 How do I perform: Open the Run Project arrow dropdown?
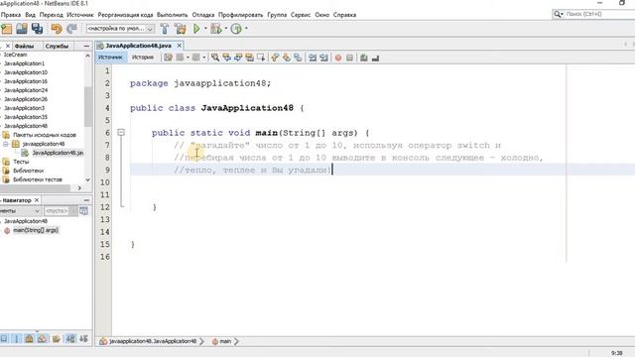click(x=205, y=29)
